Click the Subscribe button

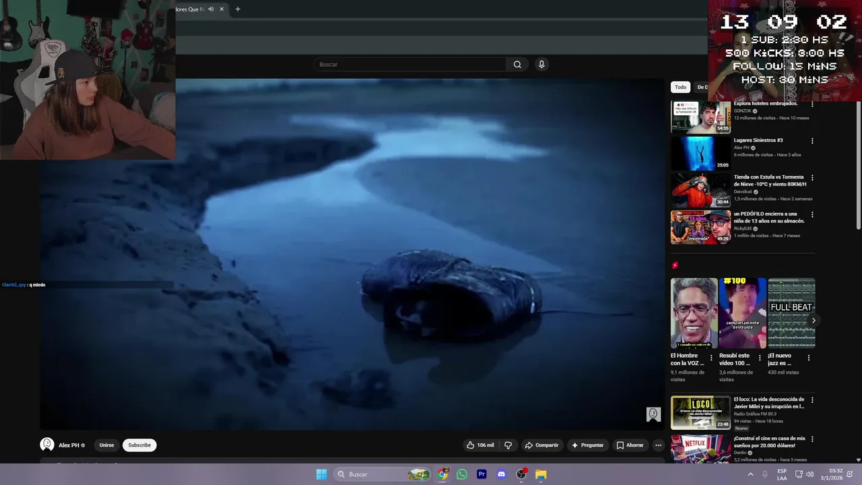[139, 445]
